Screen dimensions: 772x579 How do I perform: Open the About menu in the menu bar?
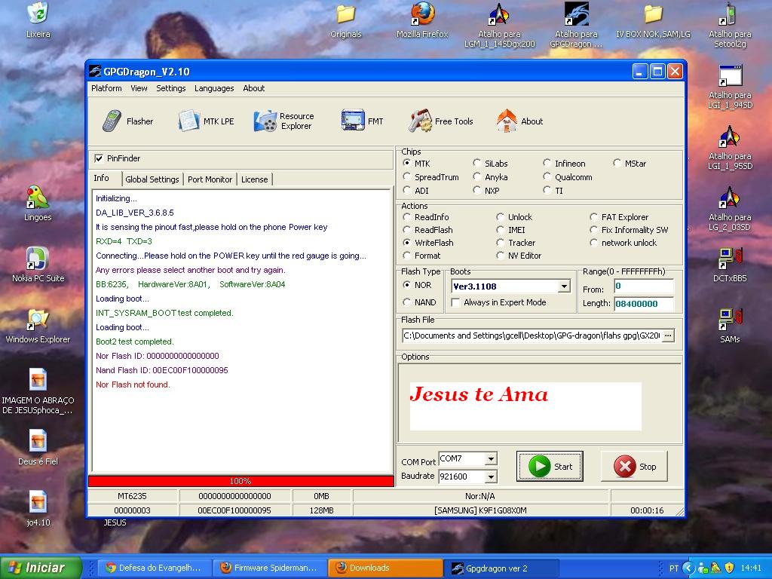point(253,88)
